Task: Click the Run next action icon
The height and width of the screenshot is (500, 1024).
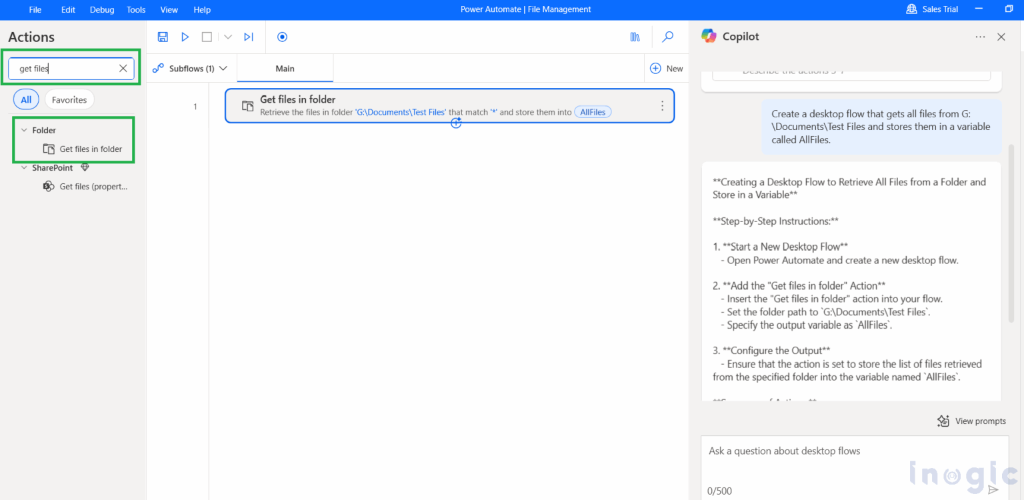Action: pyautogui.click(x=249, y=37)
